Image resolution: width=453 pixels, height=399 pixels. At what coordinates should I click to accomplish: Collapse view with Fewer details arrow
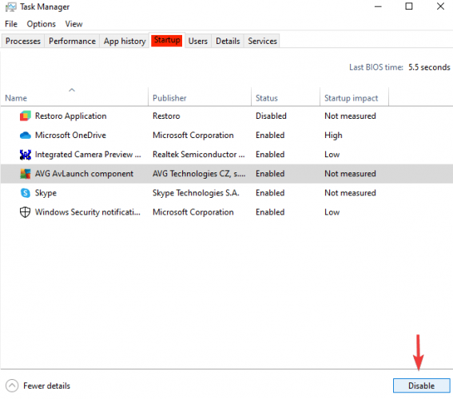coord(12,385)
